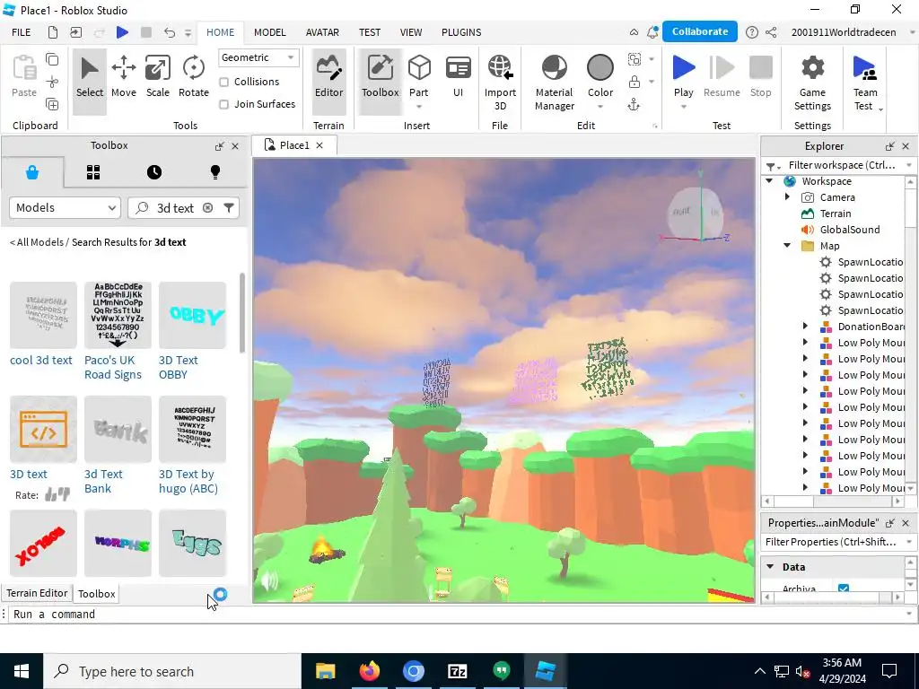Image resolution: width=919 pixels, height=689 pixels.
Task: Switch to the MODEL tab
Action: pos(269,32)
